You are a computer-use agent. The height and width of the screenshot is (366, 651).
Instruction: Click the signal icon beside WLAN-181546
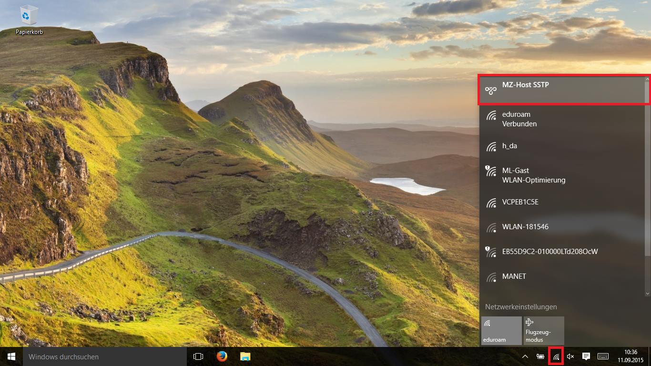pos(491,228)
